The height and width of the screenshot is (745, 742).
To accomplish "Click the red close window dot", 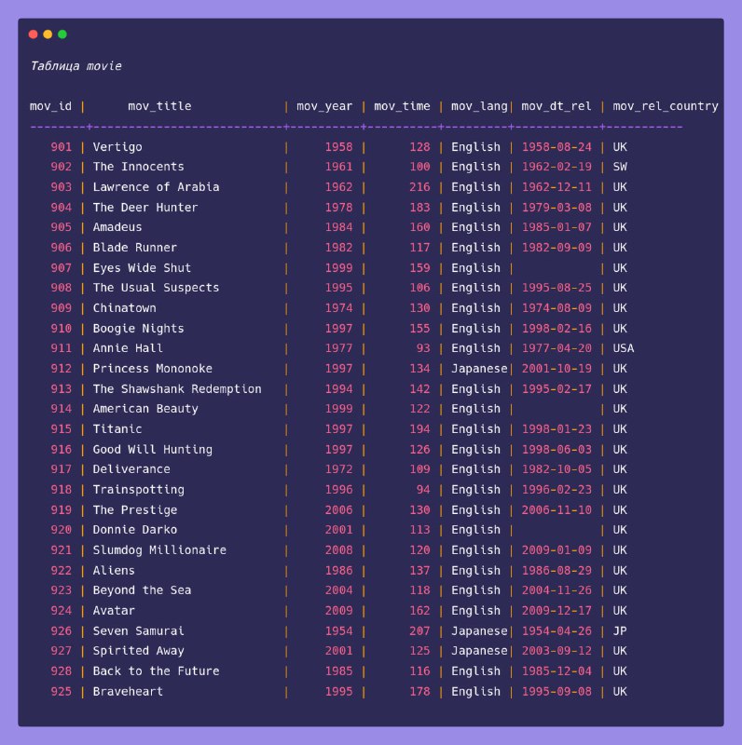I will (x=34, y=34).
